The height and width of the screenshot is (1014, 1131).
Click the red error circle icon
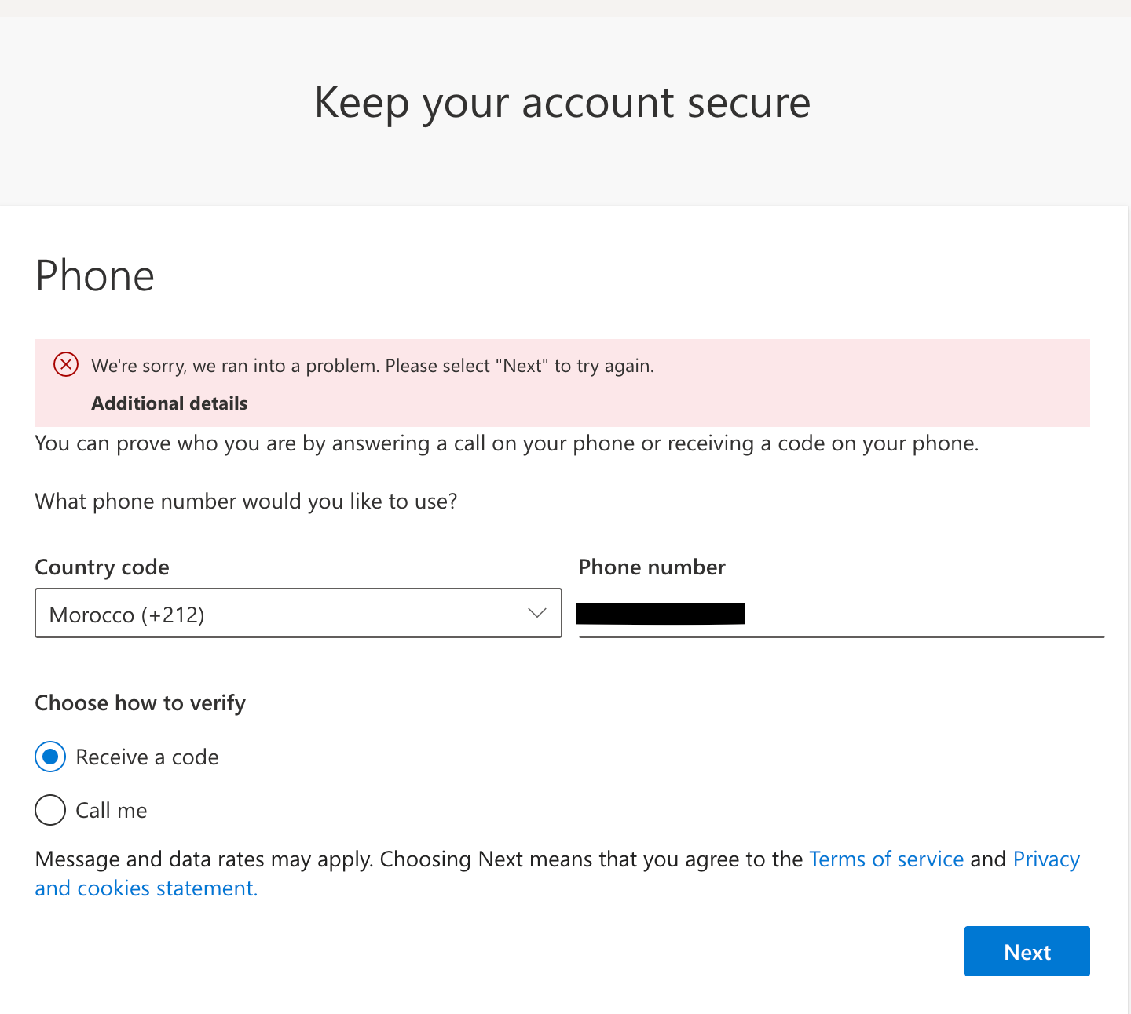click(x=66, y=365)
